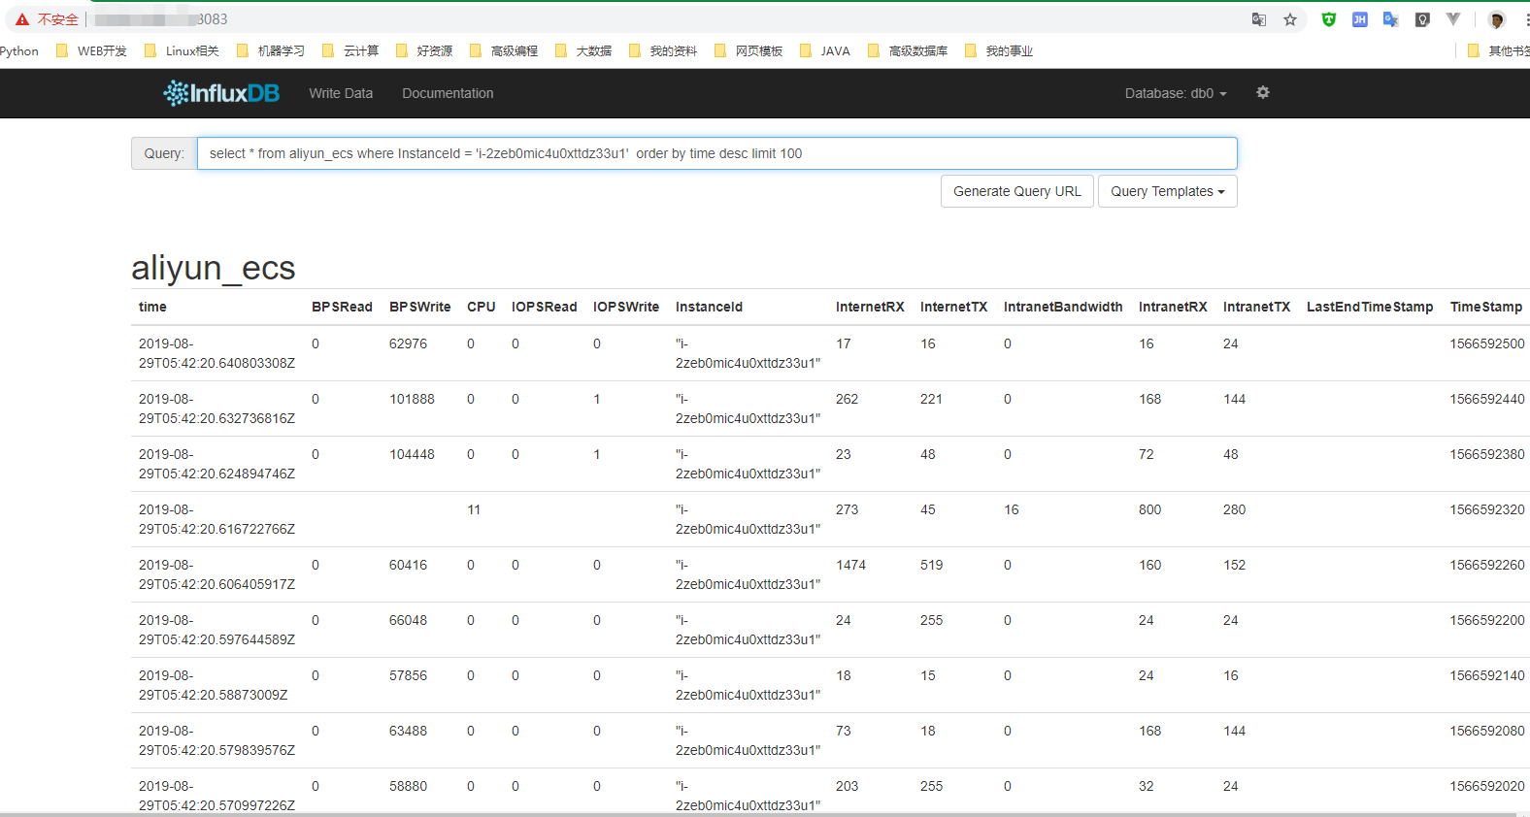Open the 高级编程 bookmark folder
Image resolution: width=1530 pixels, height=817 pixels.
504,51
